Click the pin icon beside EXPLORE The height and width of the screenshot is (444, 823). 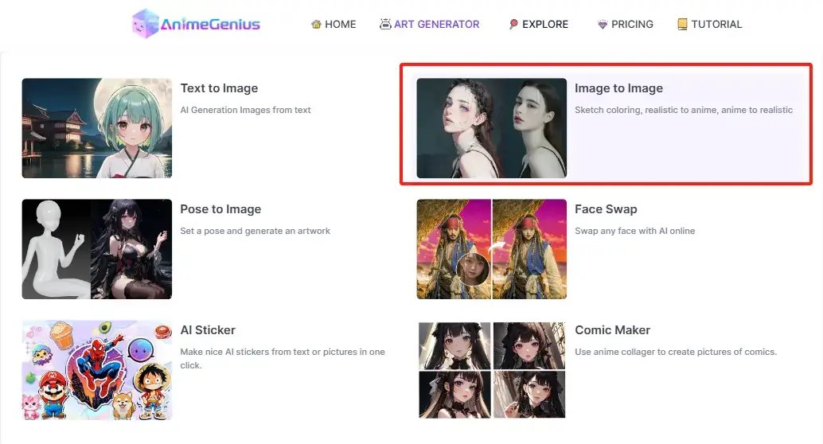(x=513, y=24)
